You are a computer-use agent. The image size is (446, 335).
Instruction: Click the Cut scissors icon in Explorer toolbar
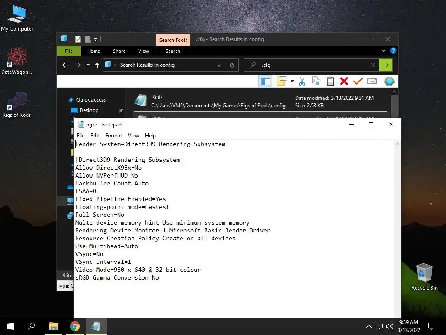click(x=302, y=81)
